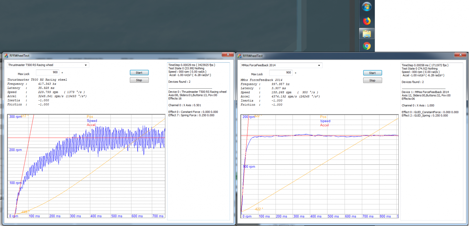The width and height of the screenshot is (469, 226).
Task: Click Start in the MMos window
Action: click(373, 73)
